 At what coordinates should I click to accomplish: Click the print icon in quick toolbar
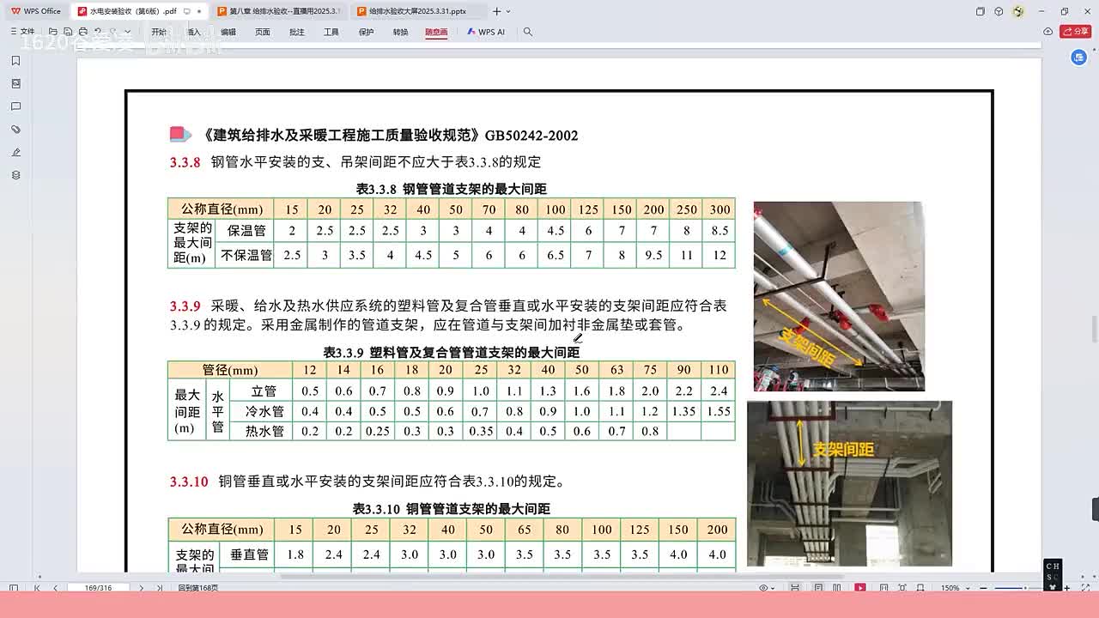[83, 32]
